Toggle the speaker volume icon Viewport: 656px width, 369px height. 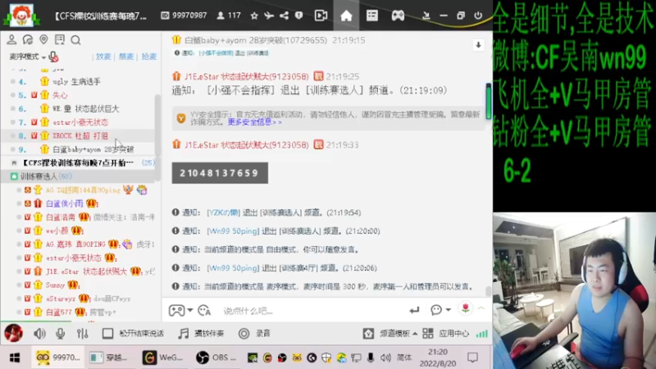point(39,334)
